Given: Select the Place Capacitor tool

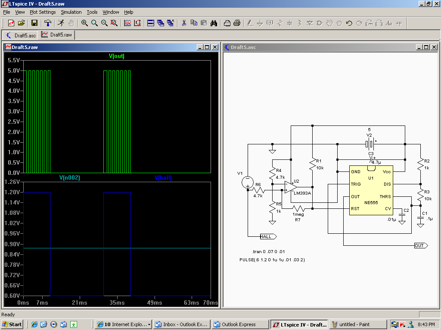Looking at the screenshot, I should 290,23.
